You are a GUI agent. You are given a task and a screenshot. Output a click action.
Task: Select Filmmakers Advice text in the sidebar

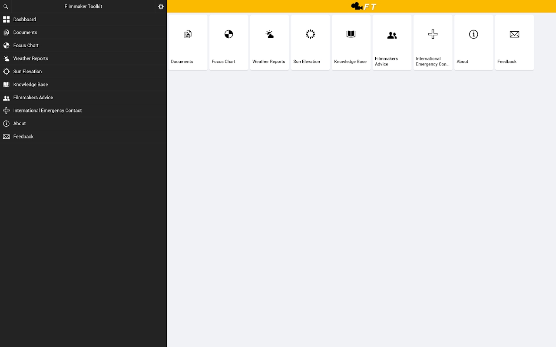tap(33, 98)
